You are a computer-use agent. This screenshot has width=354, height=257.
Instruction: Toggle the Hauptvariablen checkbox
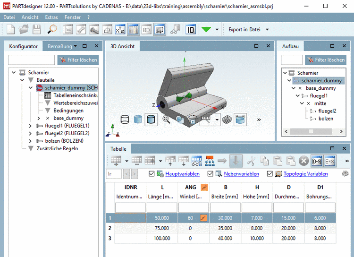(152, 174)
